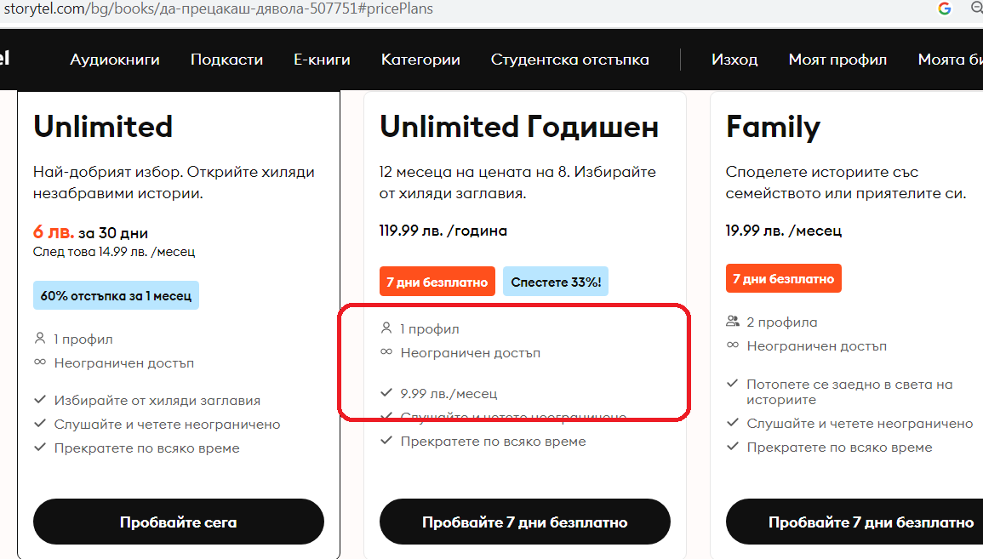
Task: Open Моят профил in the header
Action: coord(837,60)
